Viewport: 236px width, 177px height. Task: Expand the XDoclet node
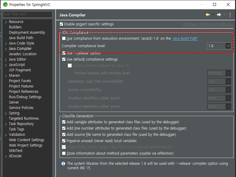(x=6, y=156)
